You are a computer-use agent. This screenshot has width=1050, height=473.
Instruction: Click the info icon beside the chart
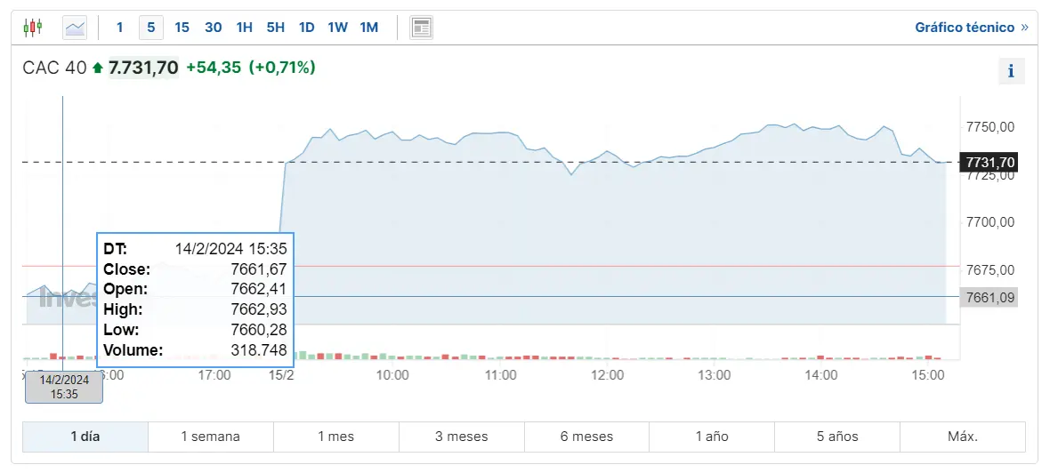click(x=1012, y=71)
